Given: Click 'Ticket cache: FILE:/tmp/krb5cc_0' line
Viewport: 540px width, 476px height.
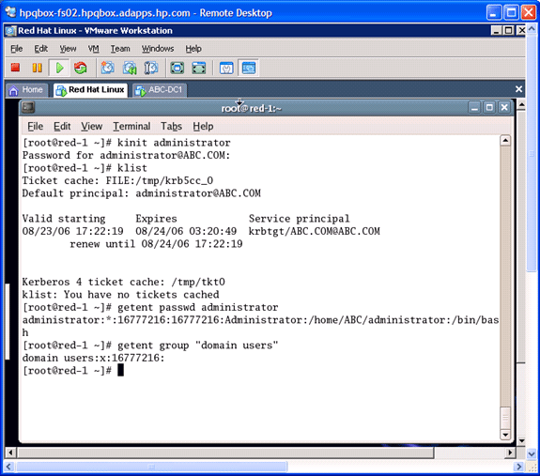Looking at the screenshot, I should point(117,180).
